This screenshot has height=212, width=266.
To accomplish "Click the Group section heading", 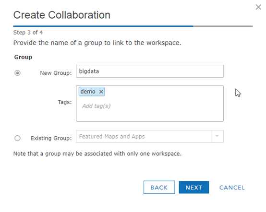I will tap(23, 57).
